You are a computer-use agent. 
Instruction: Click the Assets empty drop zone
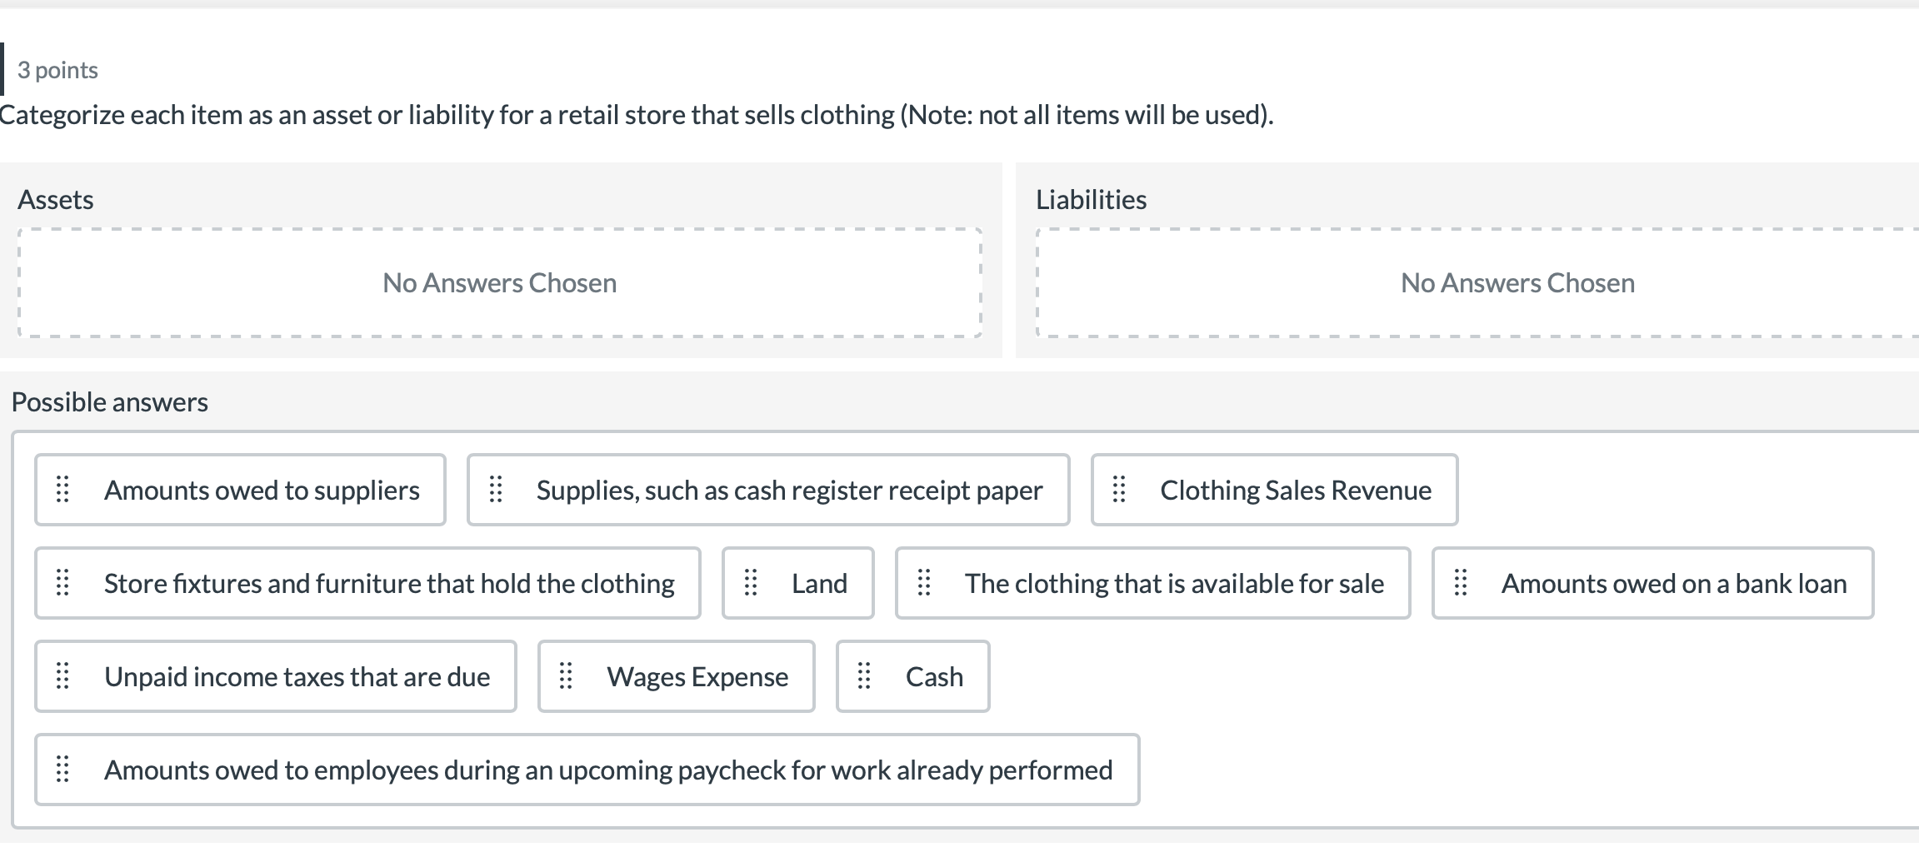(x=500, y=283)
